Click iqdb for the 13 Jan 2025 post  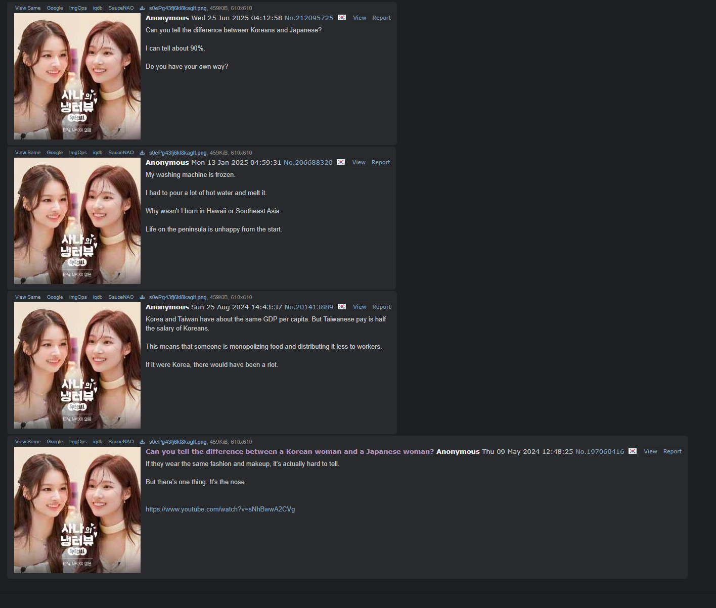coord(98,153)
